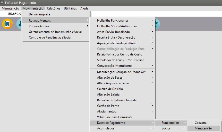This screenshot has height=132, width=222.
Task: Select Rateio Folha por Centro de Custo
Action: [119, 54]
